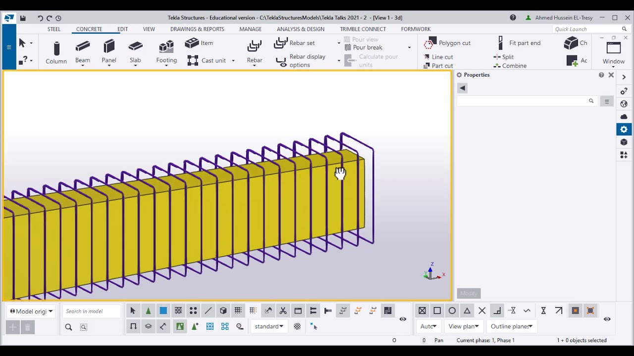Choose the Panel tool

click(x=109, y=47)
